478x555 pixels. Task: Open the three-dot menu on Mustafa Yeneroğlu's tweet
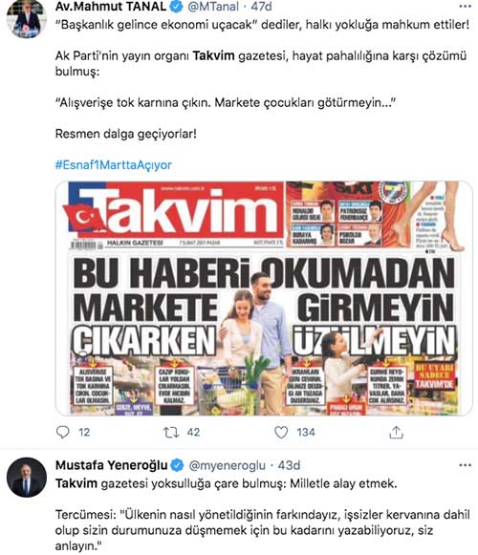[x=465, y=465]
